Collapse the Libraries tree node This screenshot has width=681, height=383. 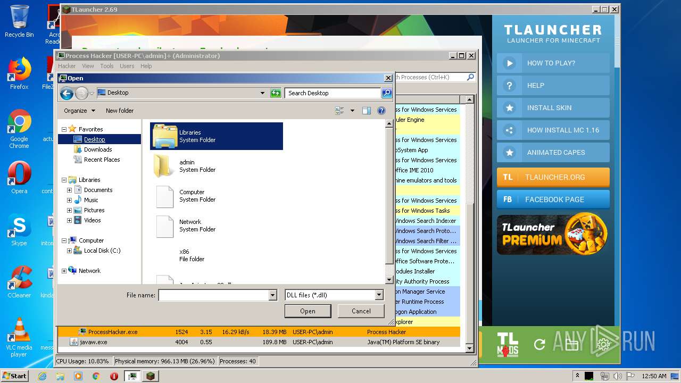pos(64,180)
